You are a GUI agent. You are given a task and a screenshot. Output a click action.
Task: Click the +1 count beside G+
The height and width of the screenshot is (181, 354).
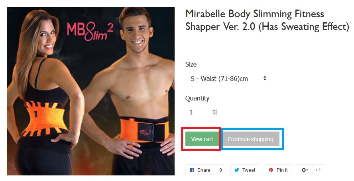tap(318, 170)
